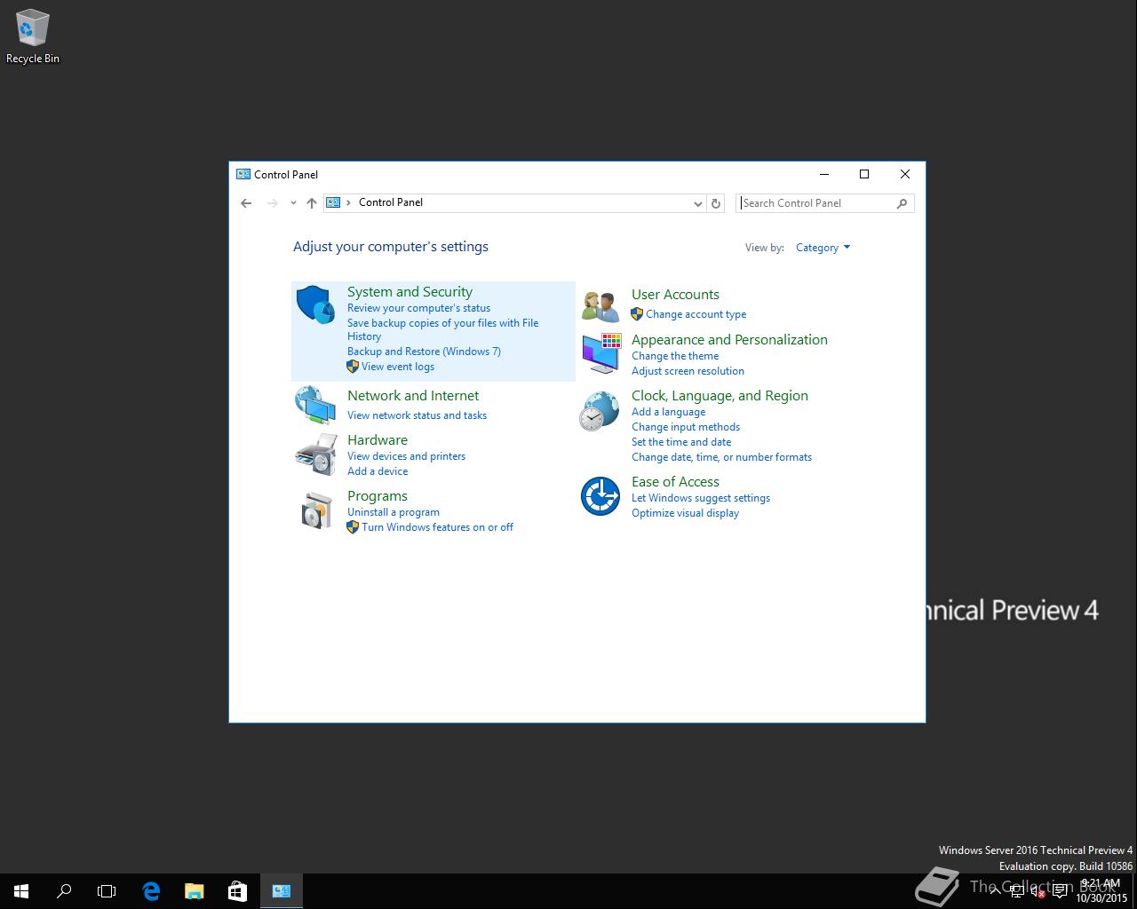Click View event logs

tap(398, 367)
